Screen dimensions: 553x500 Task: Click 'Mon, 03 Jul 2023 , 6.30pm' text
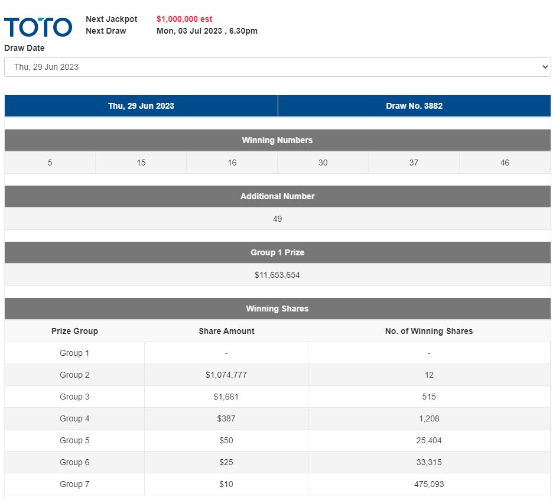click(207, 31)
